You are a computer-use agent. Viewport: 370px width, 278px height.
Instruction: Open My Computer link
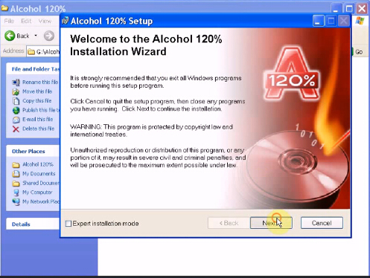coord(37,193)
